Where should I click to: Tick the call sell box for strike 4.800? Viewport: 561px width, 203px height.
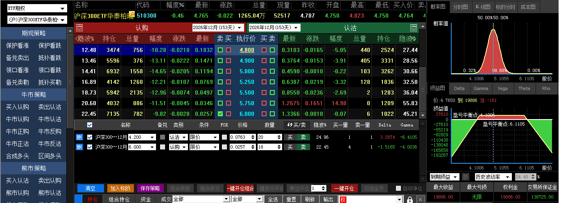tap(220, 50)
